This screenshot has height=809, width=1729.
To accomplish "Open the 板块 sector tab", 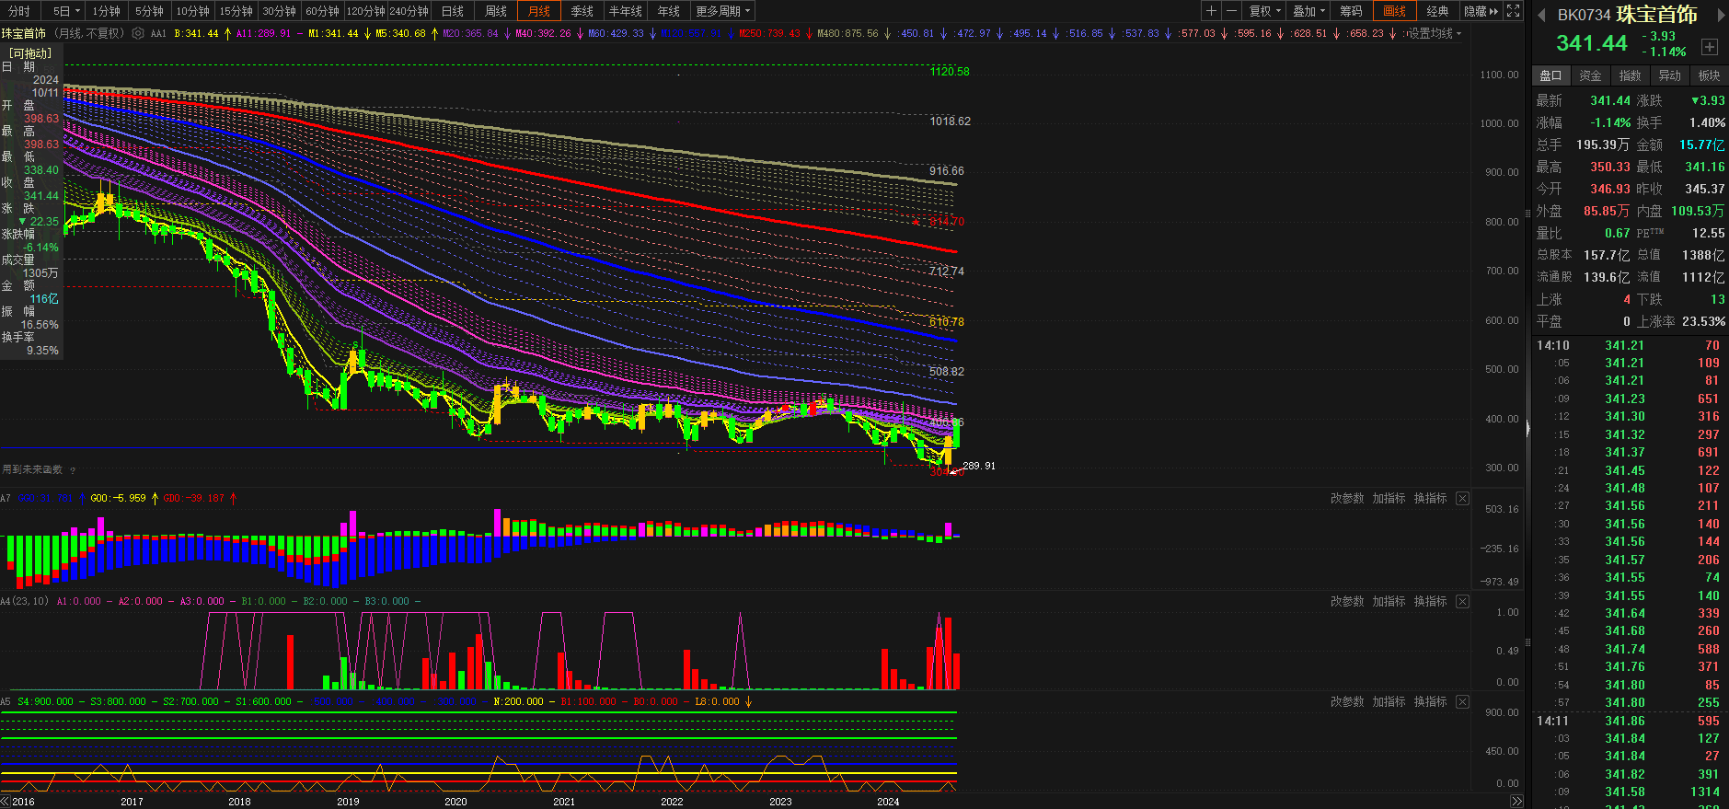I will [x=1709, y=75].
